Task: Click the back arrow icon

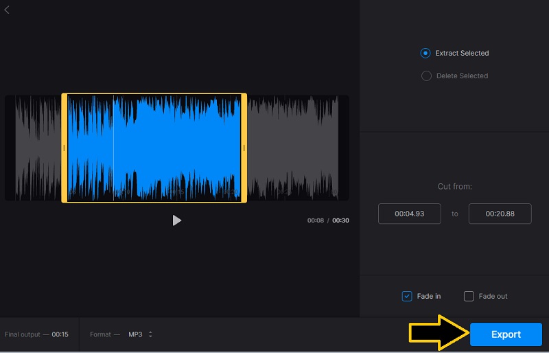Action: [7, 10]
